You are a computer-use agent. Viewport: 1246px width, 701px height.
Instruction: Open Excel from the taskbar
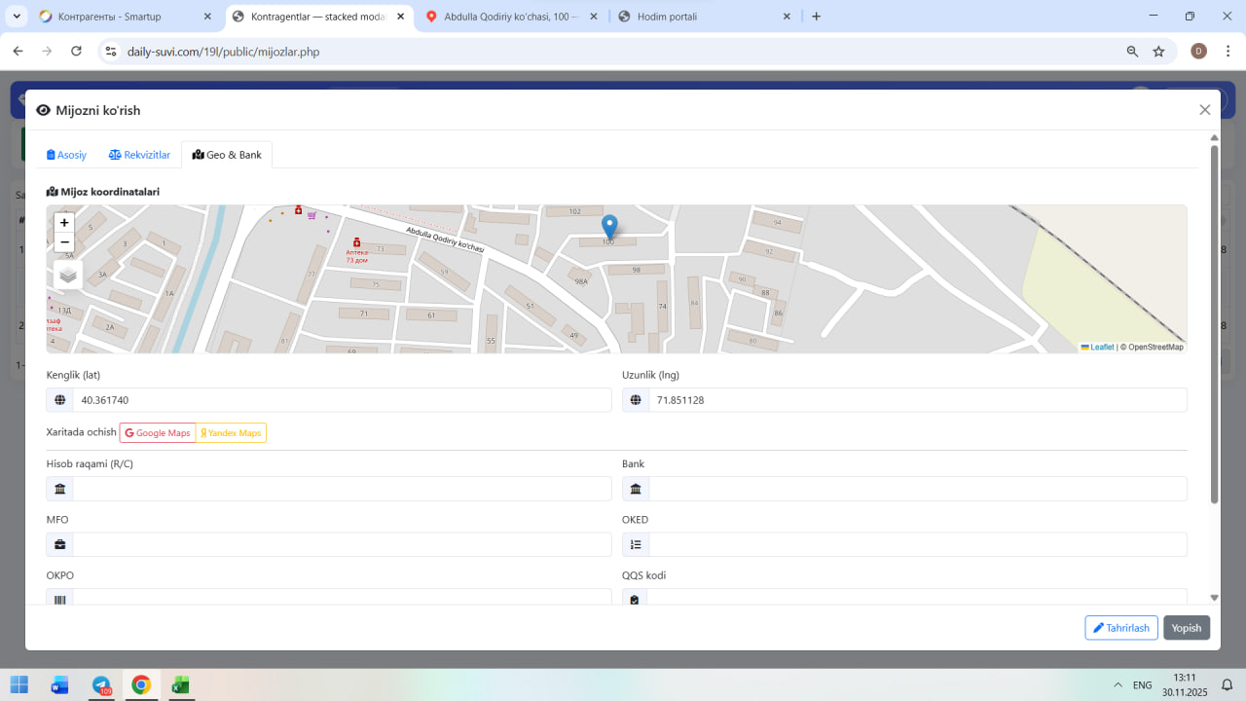point(180,685)
